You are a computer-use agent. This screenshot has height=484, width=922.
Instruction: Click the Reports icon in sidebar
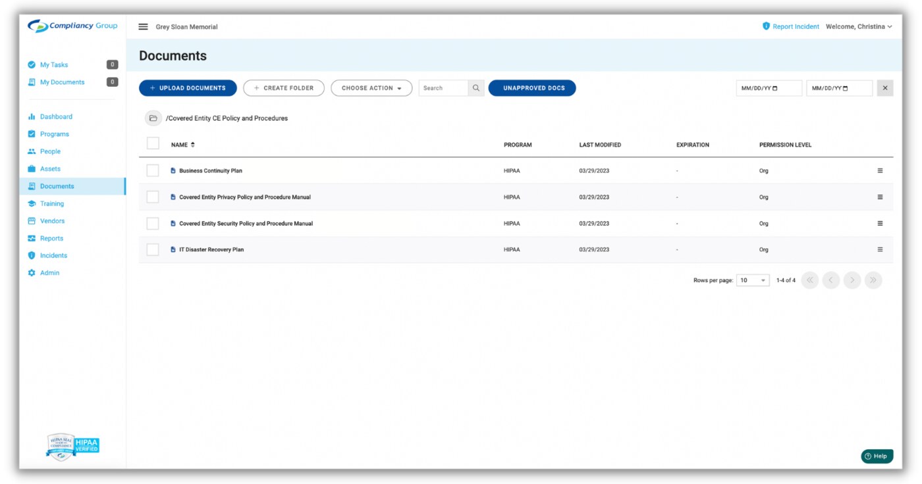point(32,239)
